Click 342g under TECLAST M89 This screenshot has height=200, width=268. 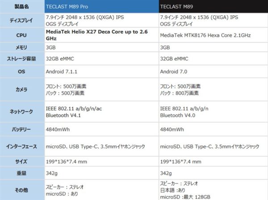pos(166,173)
